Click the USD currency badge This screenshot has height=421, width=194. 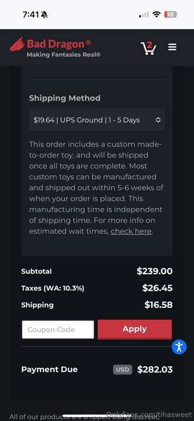[x=122, y=369]
